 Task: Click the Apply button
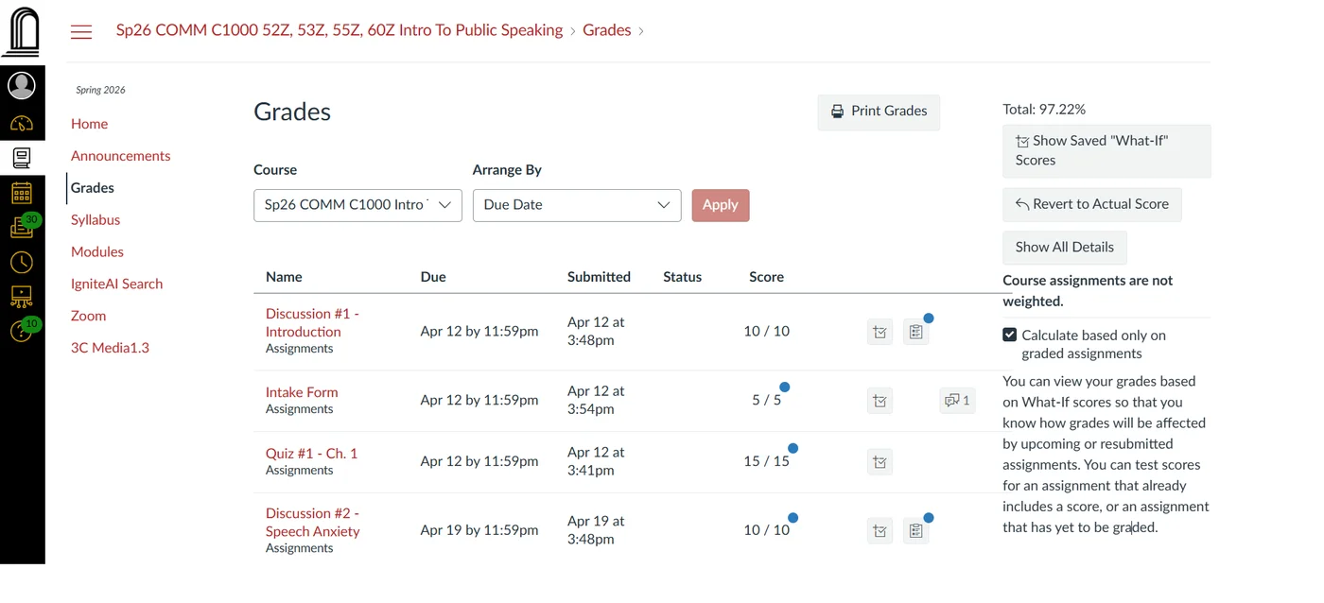[720, 205]
